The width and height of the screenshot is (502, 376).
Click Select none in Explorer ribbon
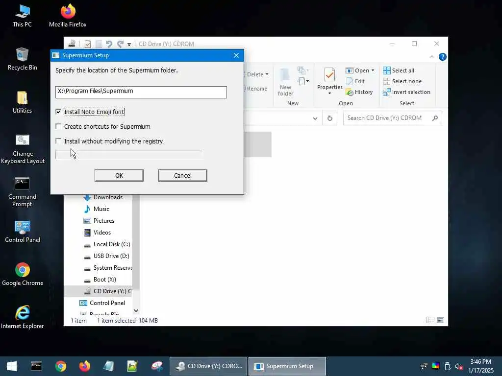tap(402, 81)
